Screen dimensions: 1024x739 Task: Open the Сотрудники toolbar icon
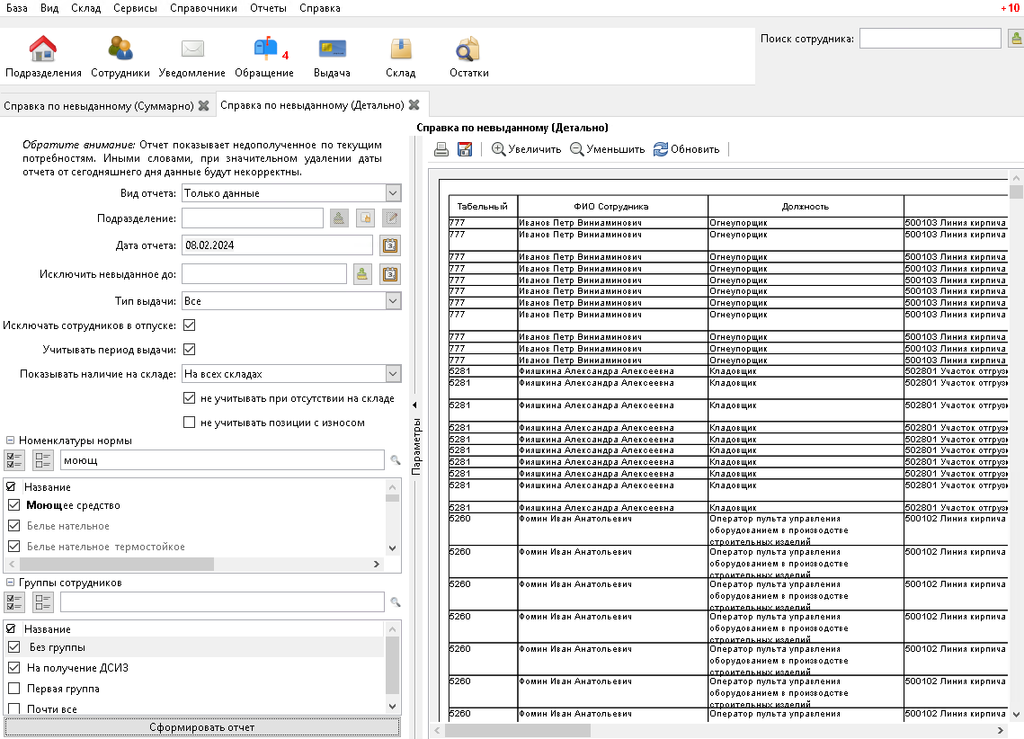coord(120,49)
